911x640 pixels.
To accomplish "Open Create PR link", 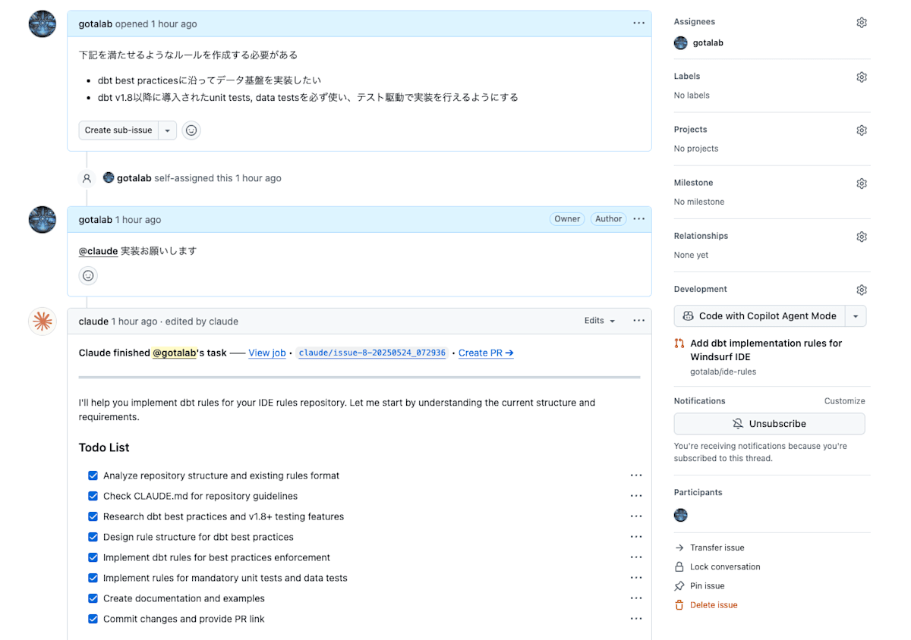I will 486,353.
